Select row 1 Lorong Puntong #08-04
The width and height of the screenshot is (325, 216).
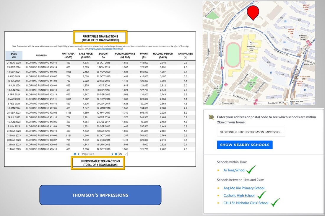point(100,86)
